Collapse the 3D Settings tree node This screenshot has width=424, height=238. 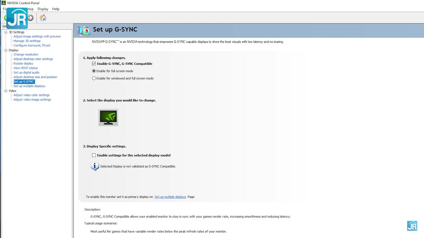pyautogui.click(x=6, y=32)
